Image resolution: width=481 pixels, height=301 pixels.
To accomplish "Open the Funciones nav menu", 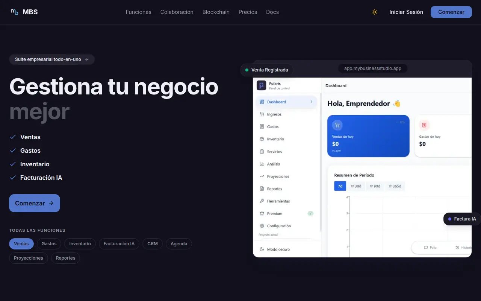I will pos(139,12).
